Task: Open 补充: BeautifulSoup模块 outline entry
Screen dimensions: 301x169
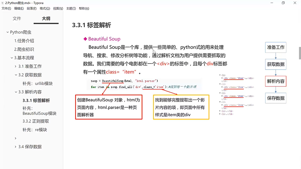Action: click(40, 111)
